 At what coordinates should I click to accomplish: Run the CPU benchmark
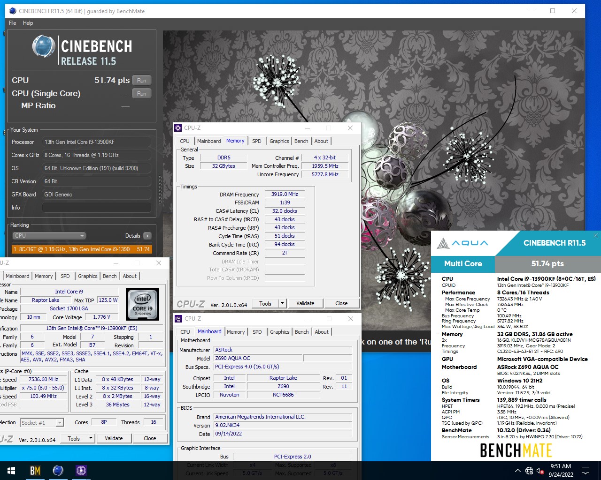(142, 81)
